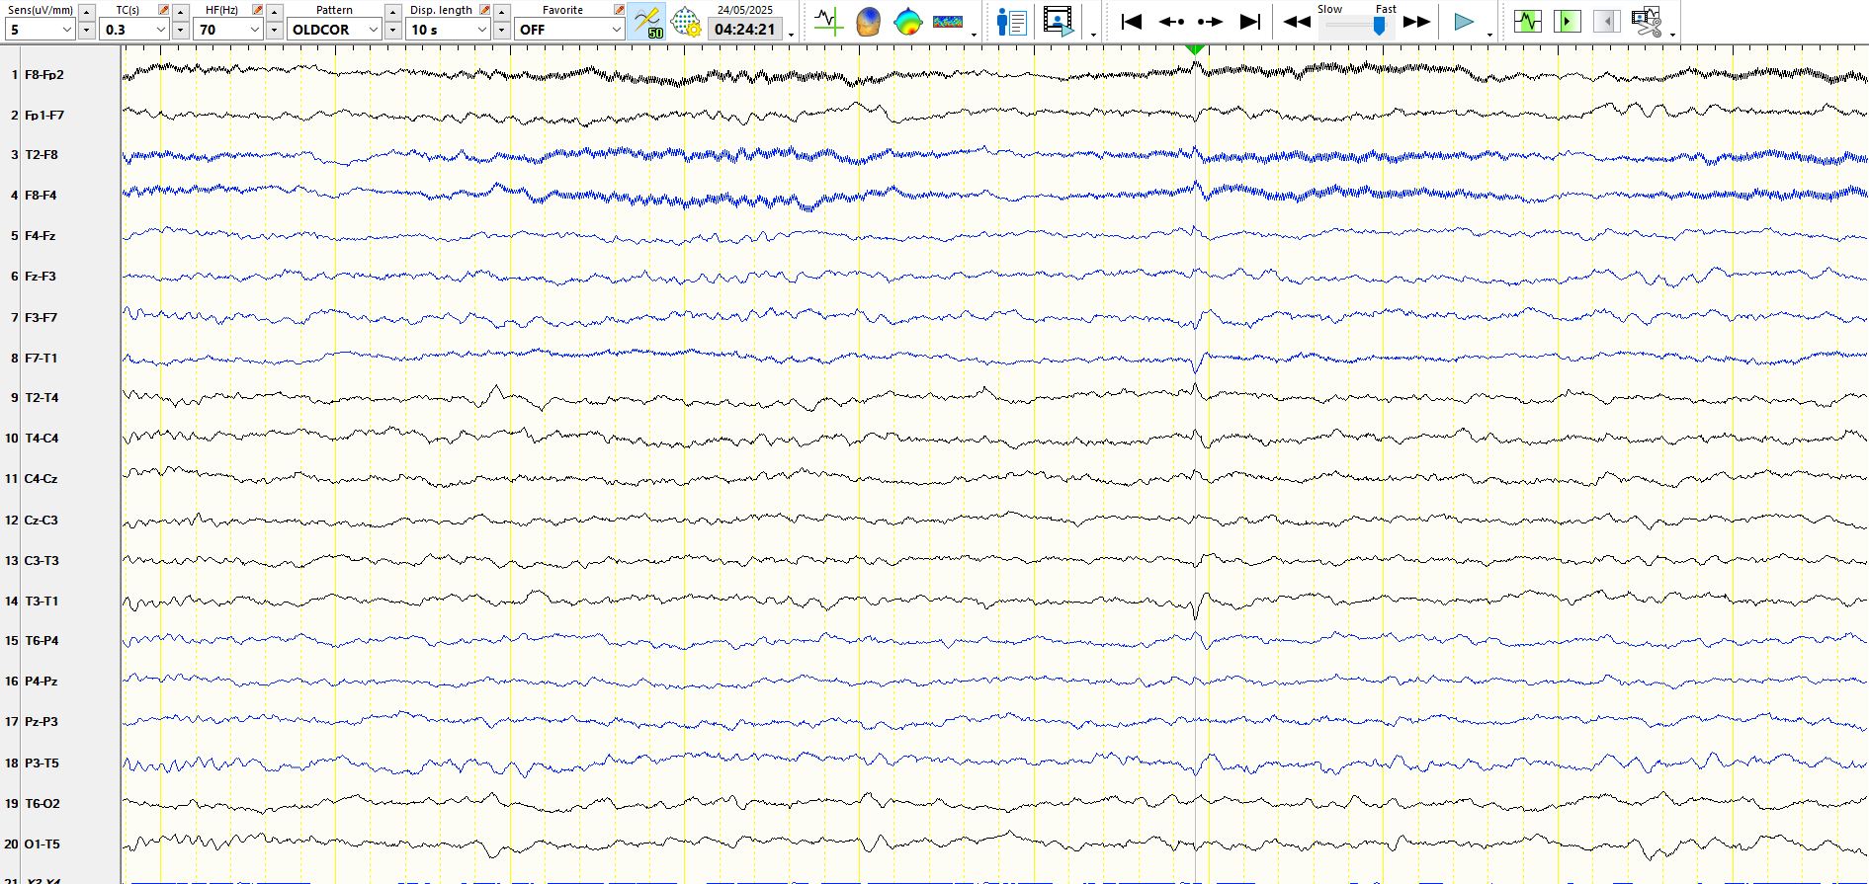Click the fast rewind button

(1297, 22)
